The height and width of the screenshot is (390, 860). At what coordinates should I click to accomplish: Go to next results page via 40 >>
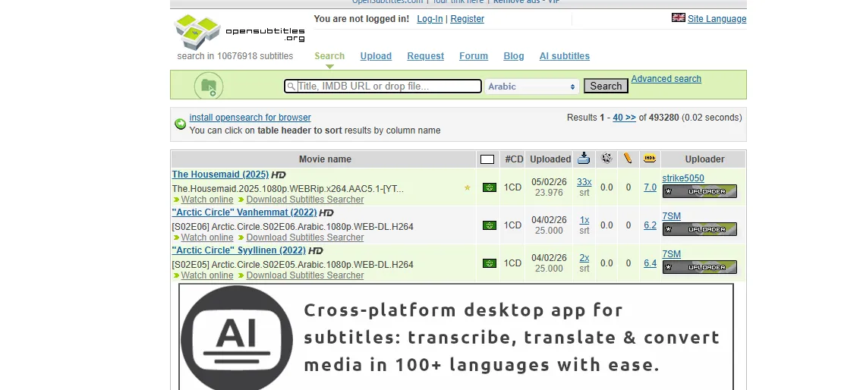[624, 118]
